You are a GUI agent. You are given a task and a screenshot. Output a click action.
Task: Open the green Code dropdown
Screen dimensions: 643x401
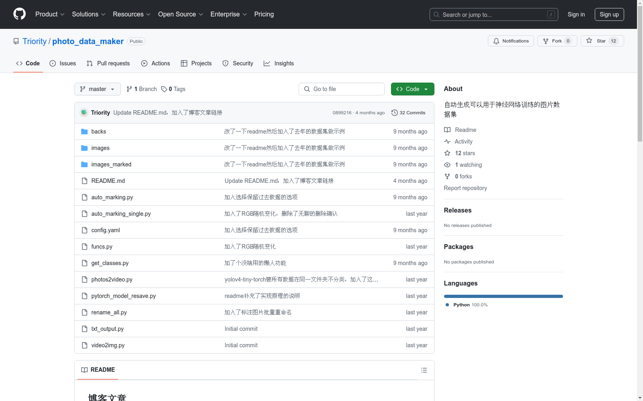pos(412,89)
